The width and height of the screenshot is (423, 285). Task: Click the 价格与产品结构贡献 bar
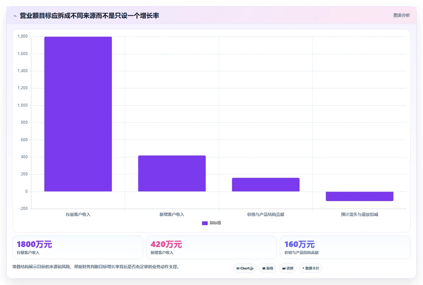(x=266, y=185)
